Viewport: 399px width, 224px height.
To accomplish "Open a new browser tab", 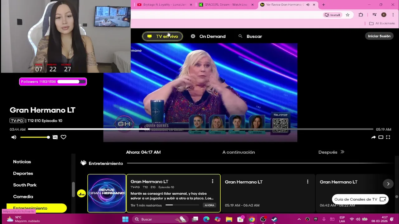I will 323,5.
